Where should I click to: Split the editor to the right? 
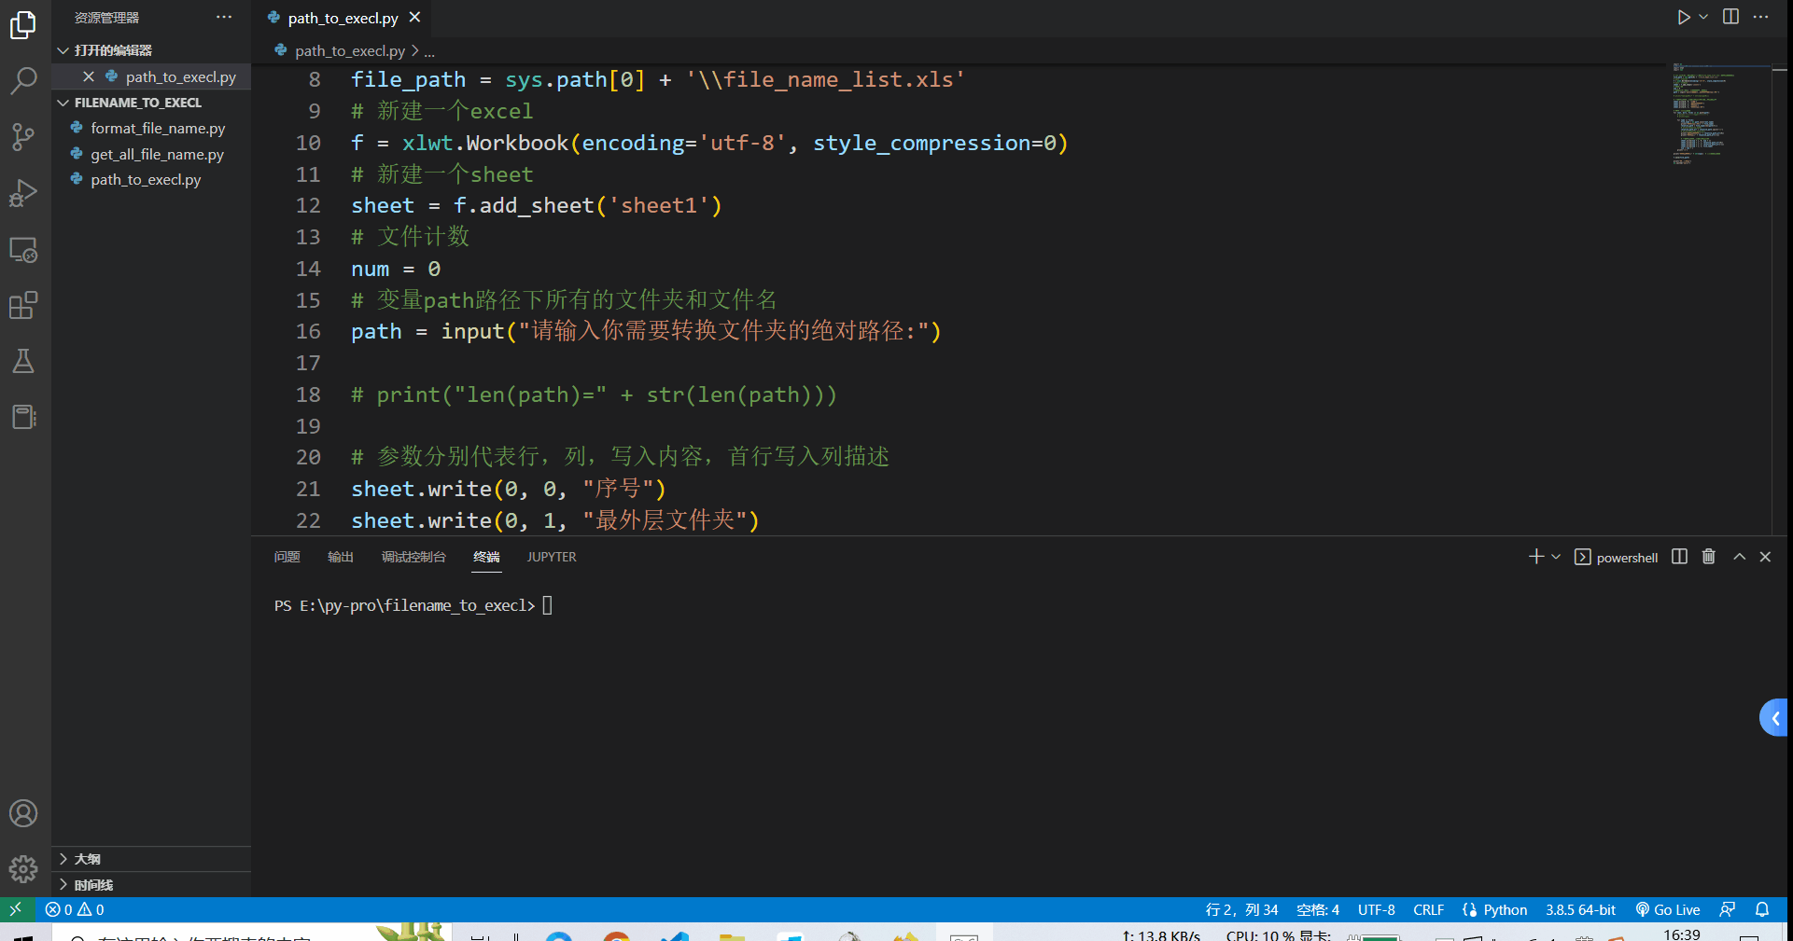[x=1730, y=17]
